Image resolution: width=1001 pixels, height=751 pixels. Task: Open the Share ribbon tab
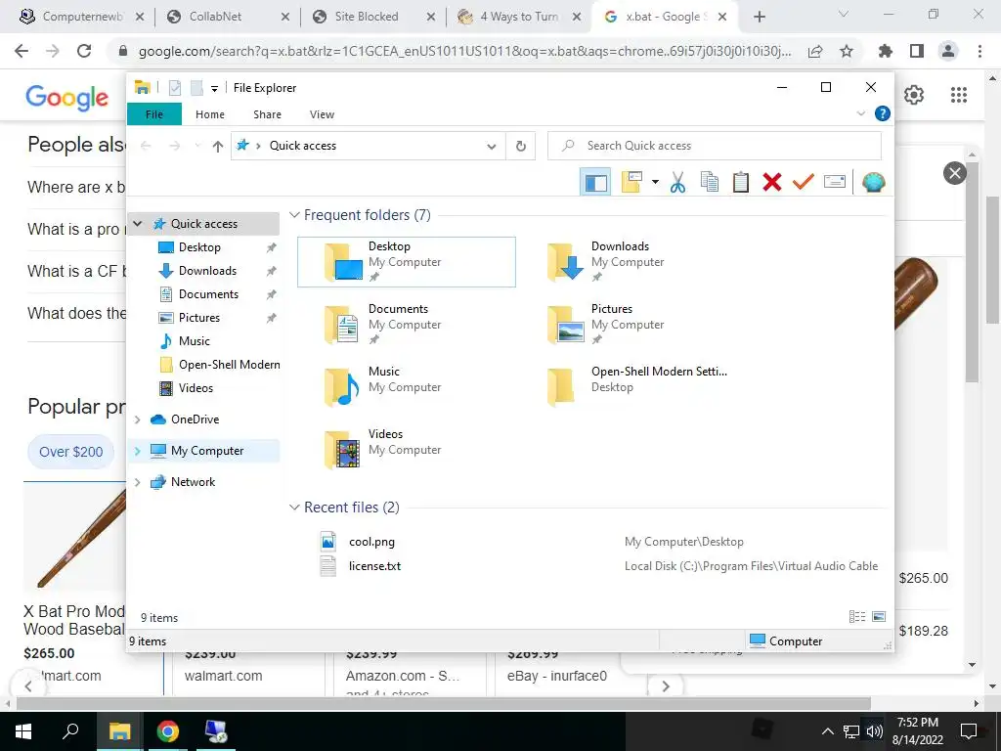pyautogui.click(x=267, y=114)
